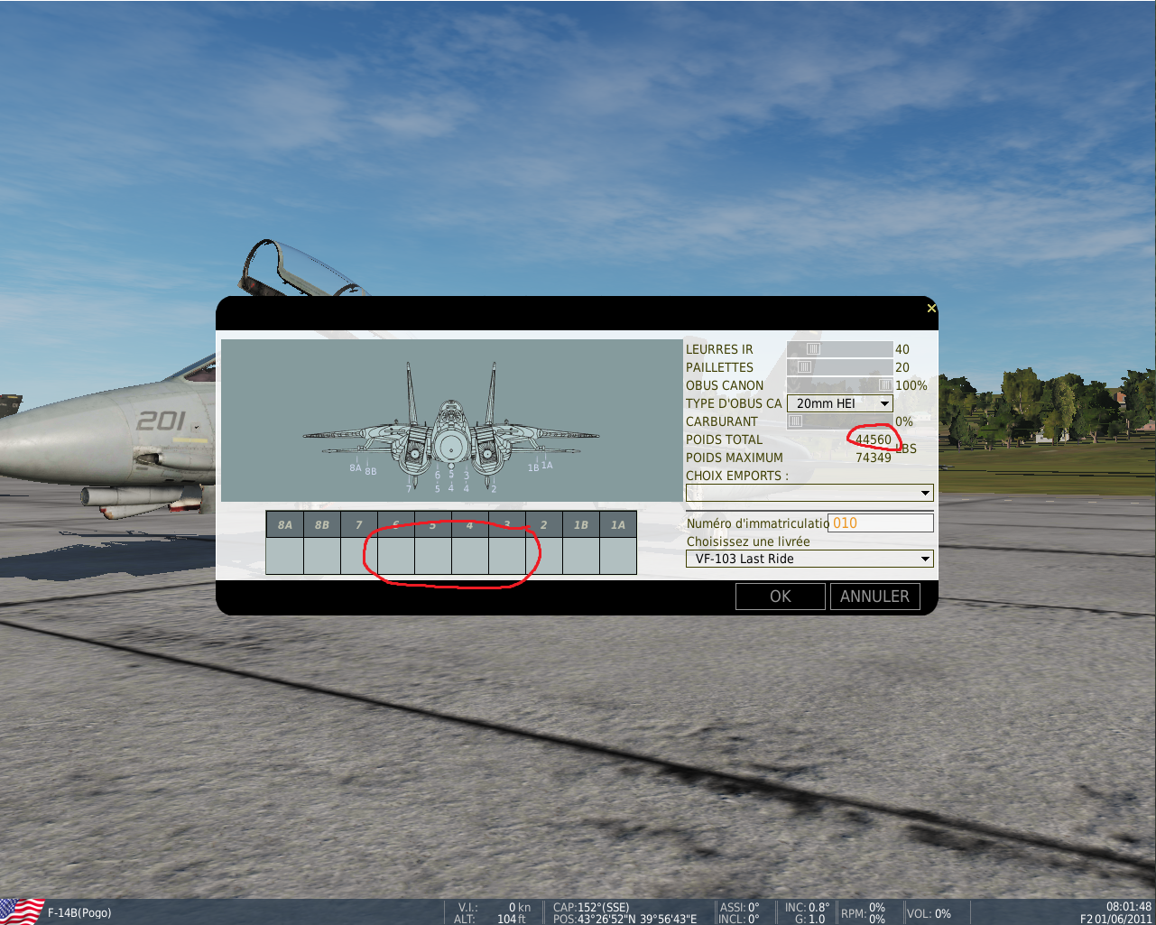
Task: Adjust the LEURRES IR flare slider
Action: 839,349
